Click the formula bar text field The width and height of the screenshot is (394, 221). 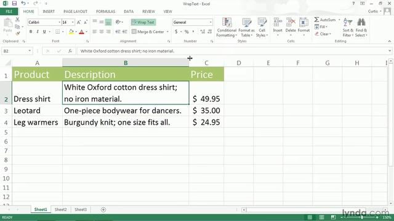tap(233, 51)
